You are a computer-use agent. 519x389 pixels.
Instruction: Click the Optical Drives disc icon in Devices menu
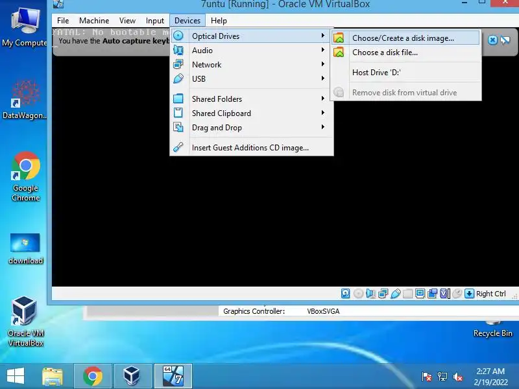(178, 36)
